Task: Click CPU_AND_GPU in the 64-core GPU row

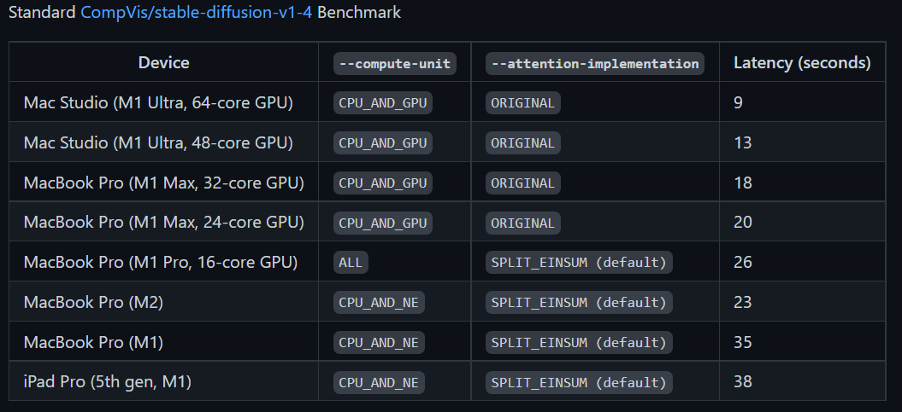Action: pos(382,103)
